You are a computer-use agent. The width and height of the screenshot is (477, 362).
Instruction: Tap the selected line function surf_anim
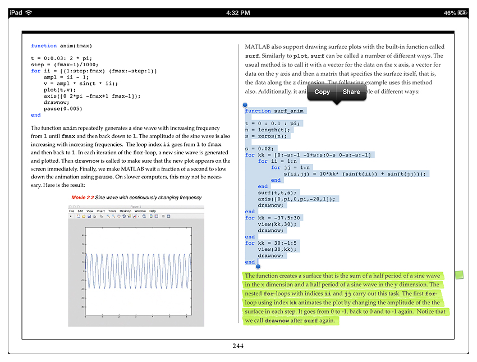[274, 111]
